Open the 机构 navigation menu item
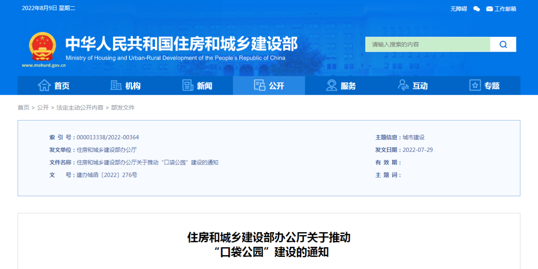 click(x=133, y=86)
